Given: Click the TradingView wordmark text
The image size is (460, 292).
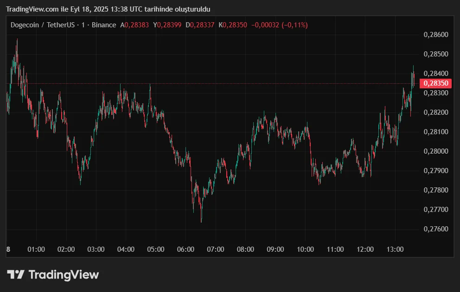Looking at the screenshot, I should click(x=64, y=274).
